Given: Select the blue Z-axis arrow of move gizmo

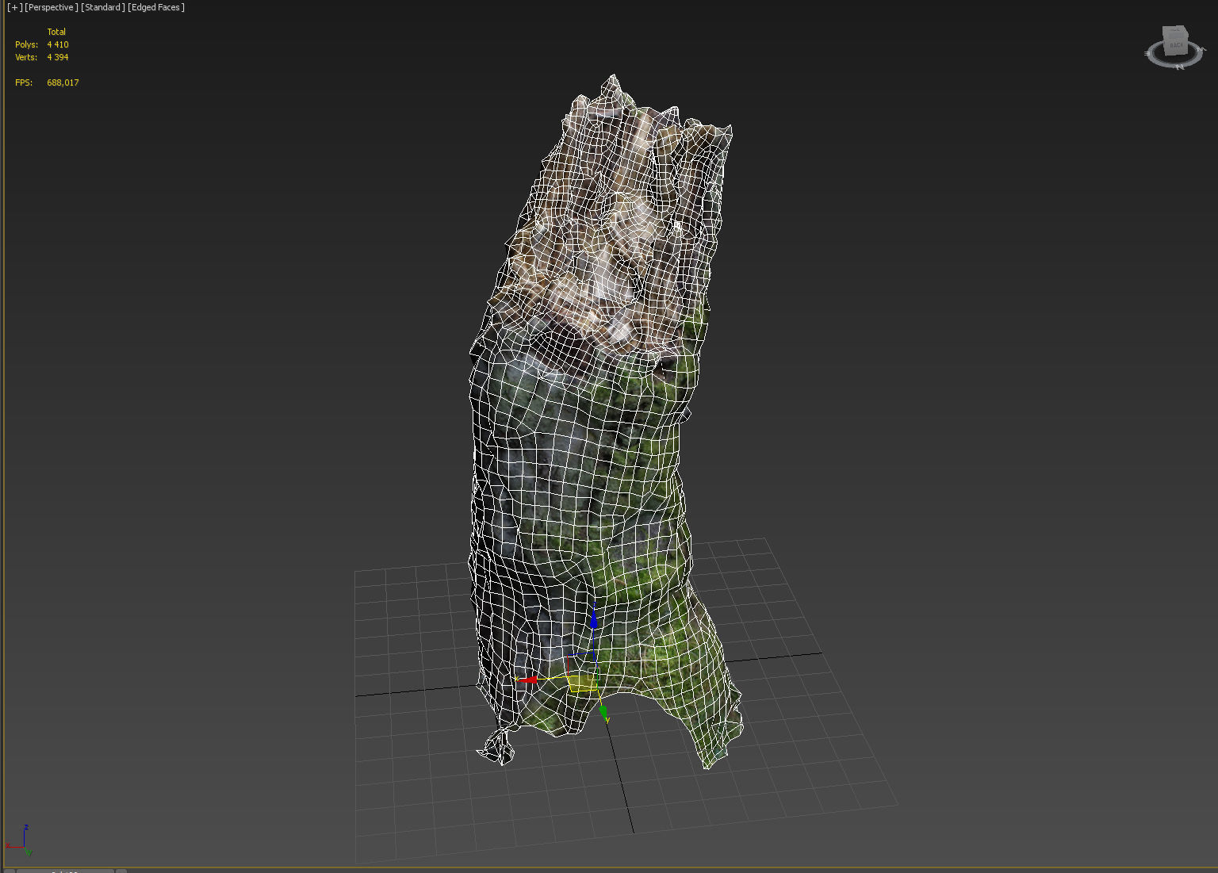Looking at the screenshot, I should point(594,618).
